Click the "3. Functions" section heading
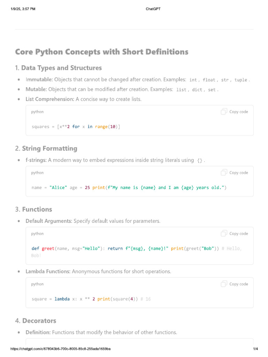The image size is (268, 357). coord(33,209)
